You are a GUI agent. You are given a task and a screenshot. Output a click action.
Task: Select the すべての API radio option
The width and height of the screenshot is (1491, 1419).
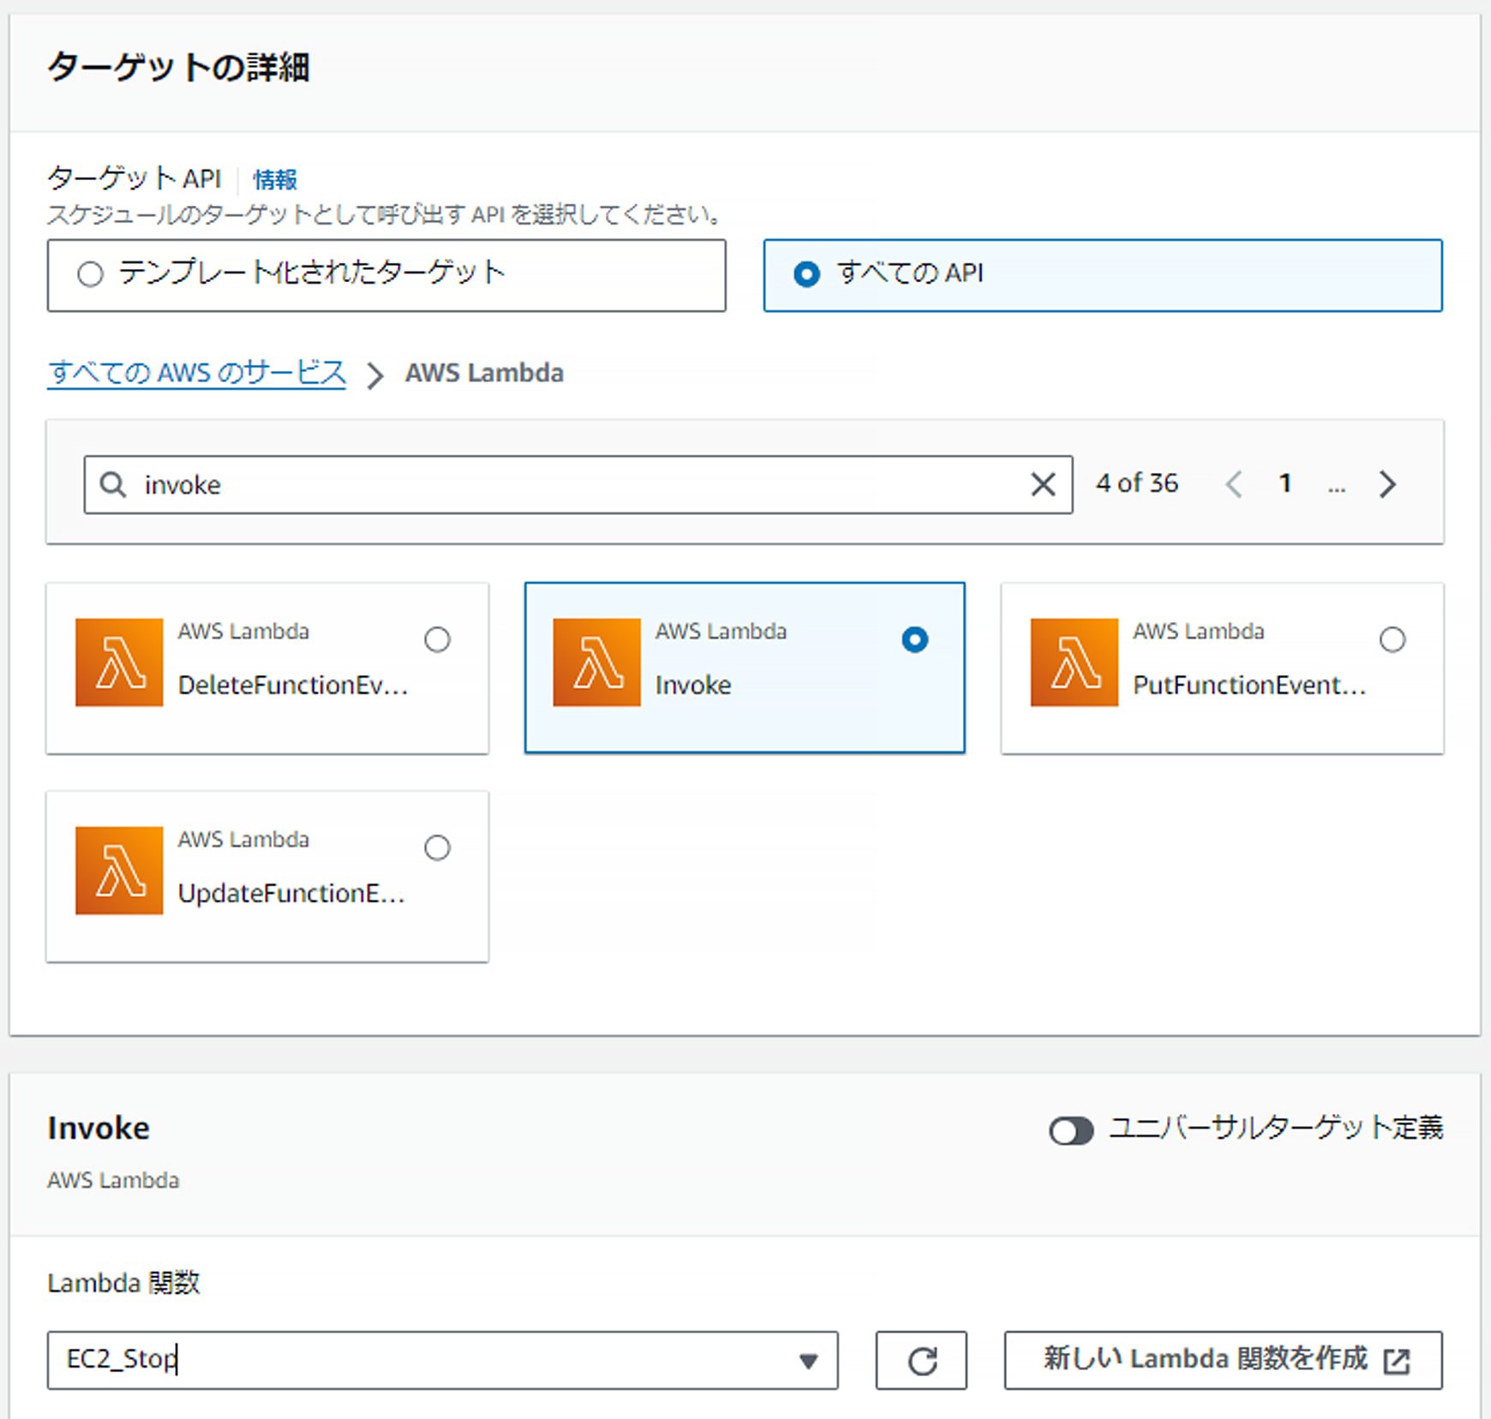pos(806,274)
